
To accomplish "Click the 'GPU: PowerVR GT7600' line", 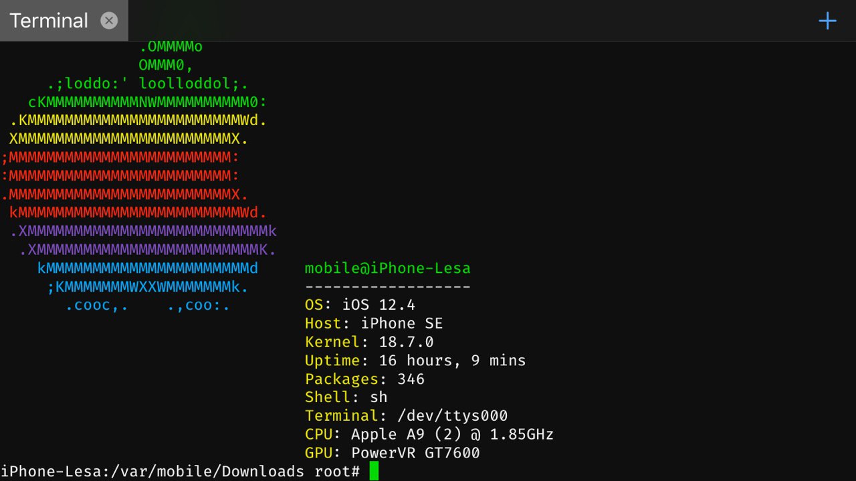I will click(x=393, y=453).
